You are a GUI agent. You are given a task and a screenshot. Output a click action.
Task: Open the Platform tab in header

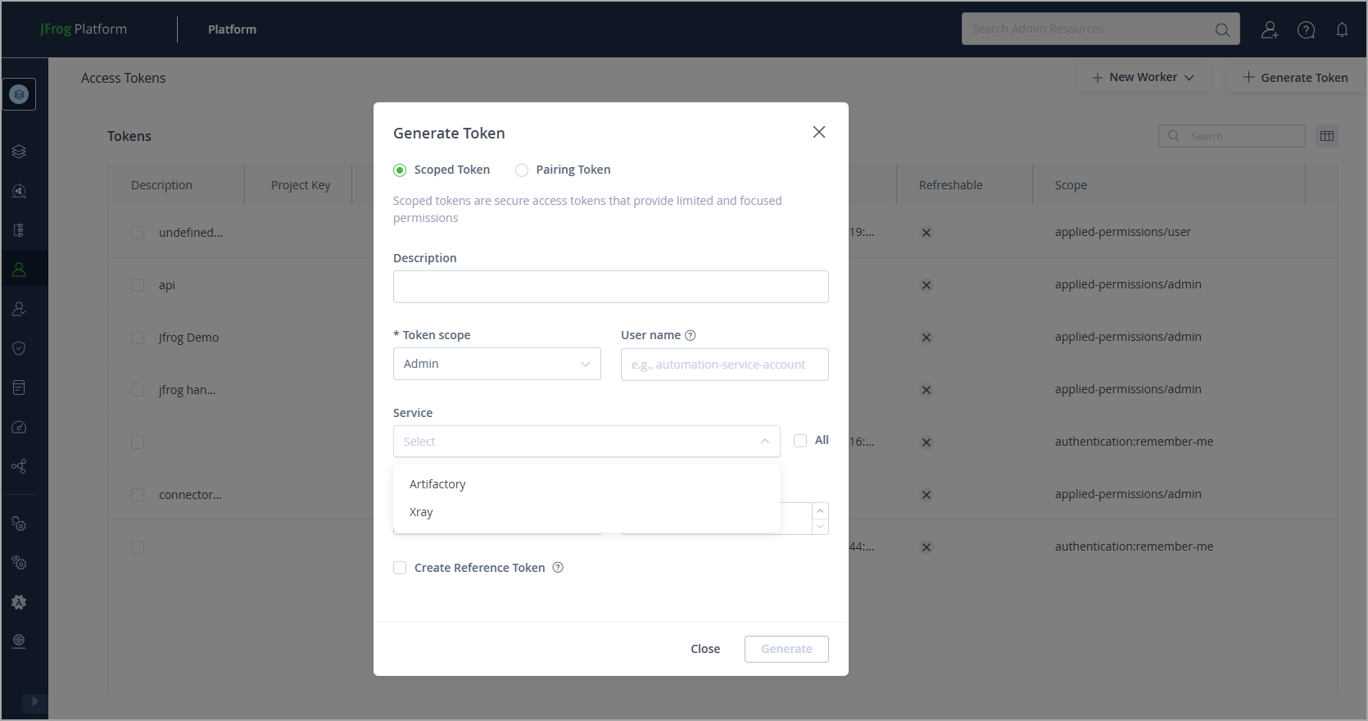(232, 29)
